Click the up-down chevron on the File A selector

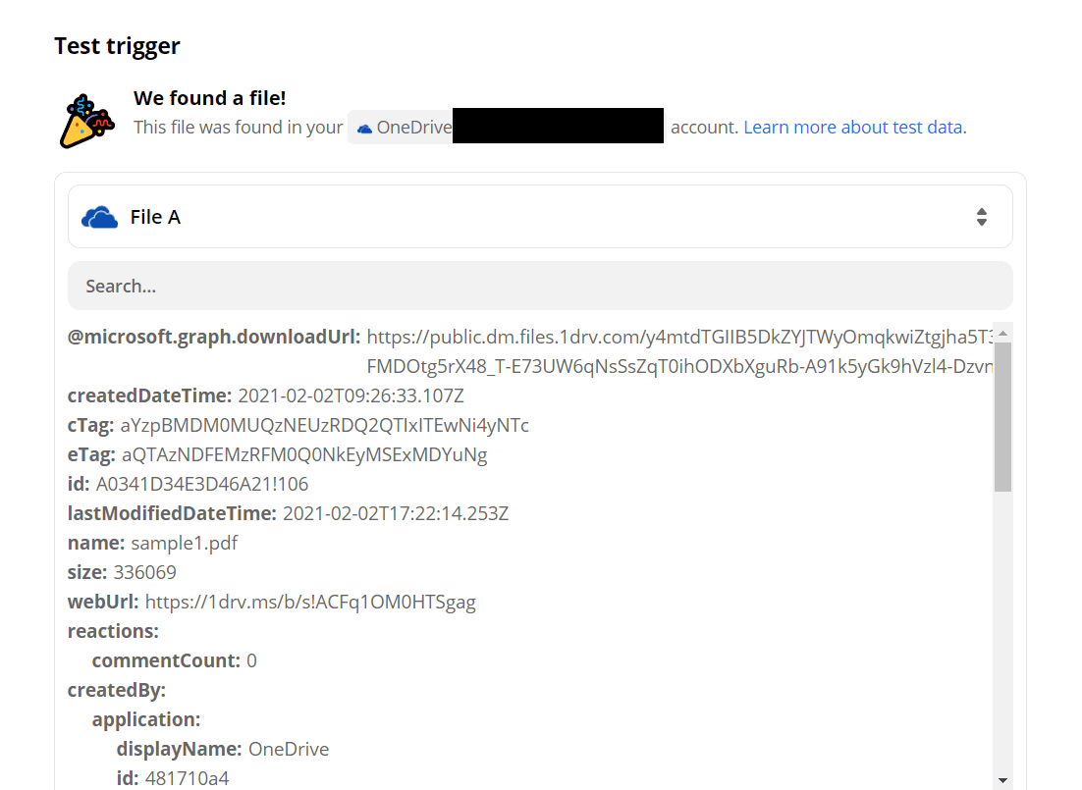[982, 217]
